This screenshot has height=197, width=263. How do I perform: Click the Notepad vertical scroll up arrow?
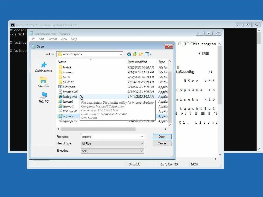(x=220, y=44)
